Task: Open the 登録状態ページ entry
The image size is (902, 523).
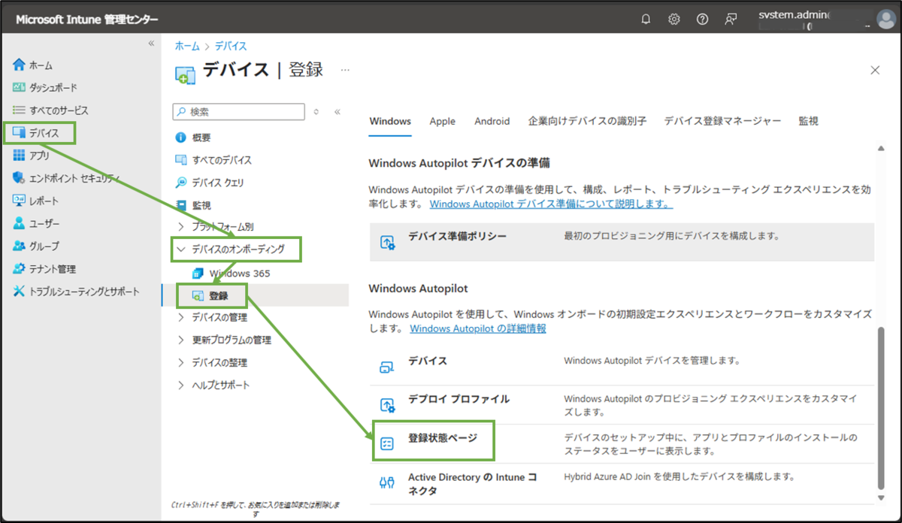Action: tap(443, 437)
